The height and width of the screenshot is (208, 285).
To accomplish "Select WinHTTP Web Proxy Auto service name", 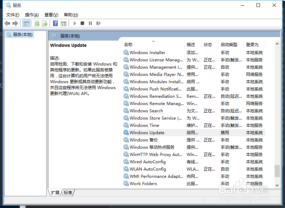I will point(156,154).
